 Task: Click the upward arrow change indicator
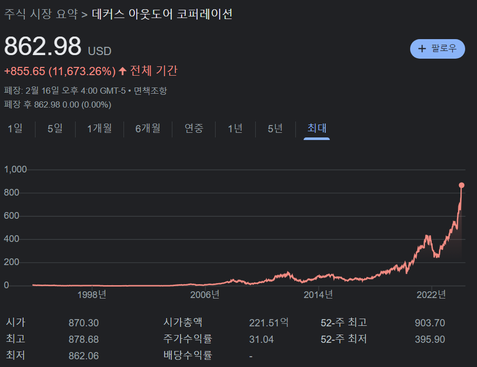click(x=122, y=71)
